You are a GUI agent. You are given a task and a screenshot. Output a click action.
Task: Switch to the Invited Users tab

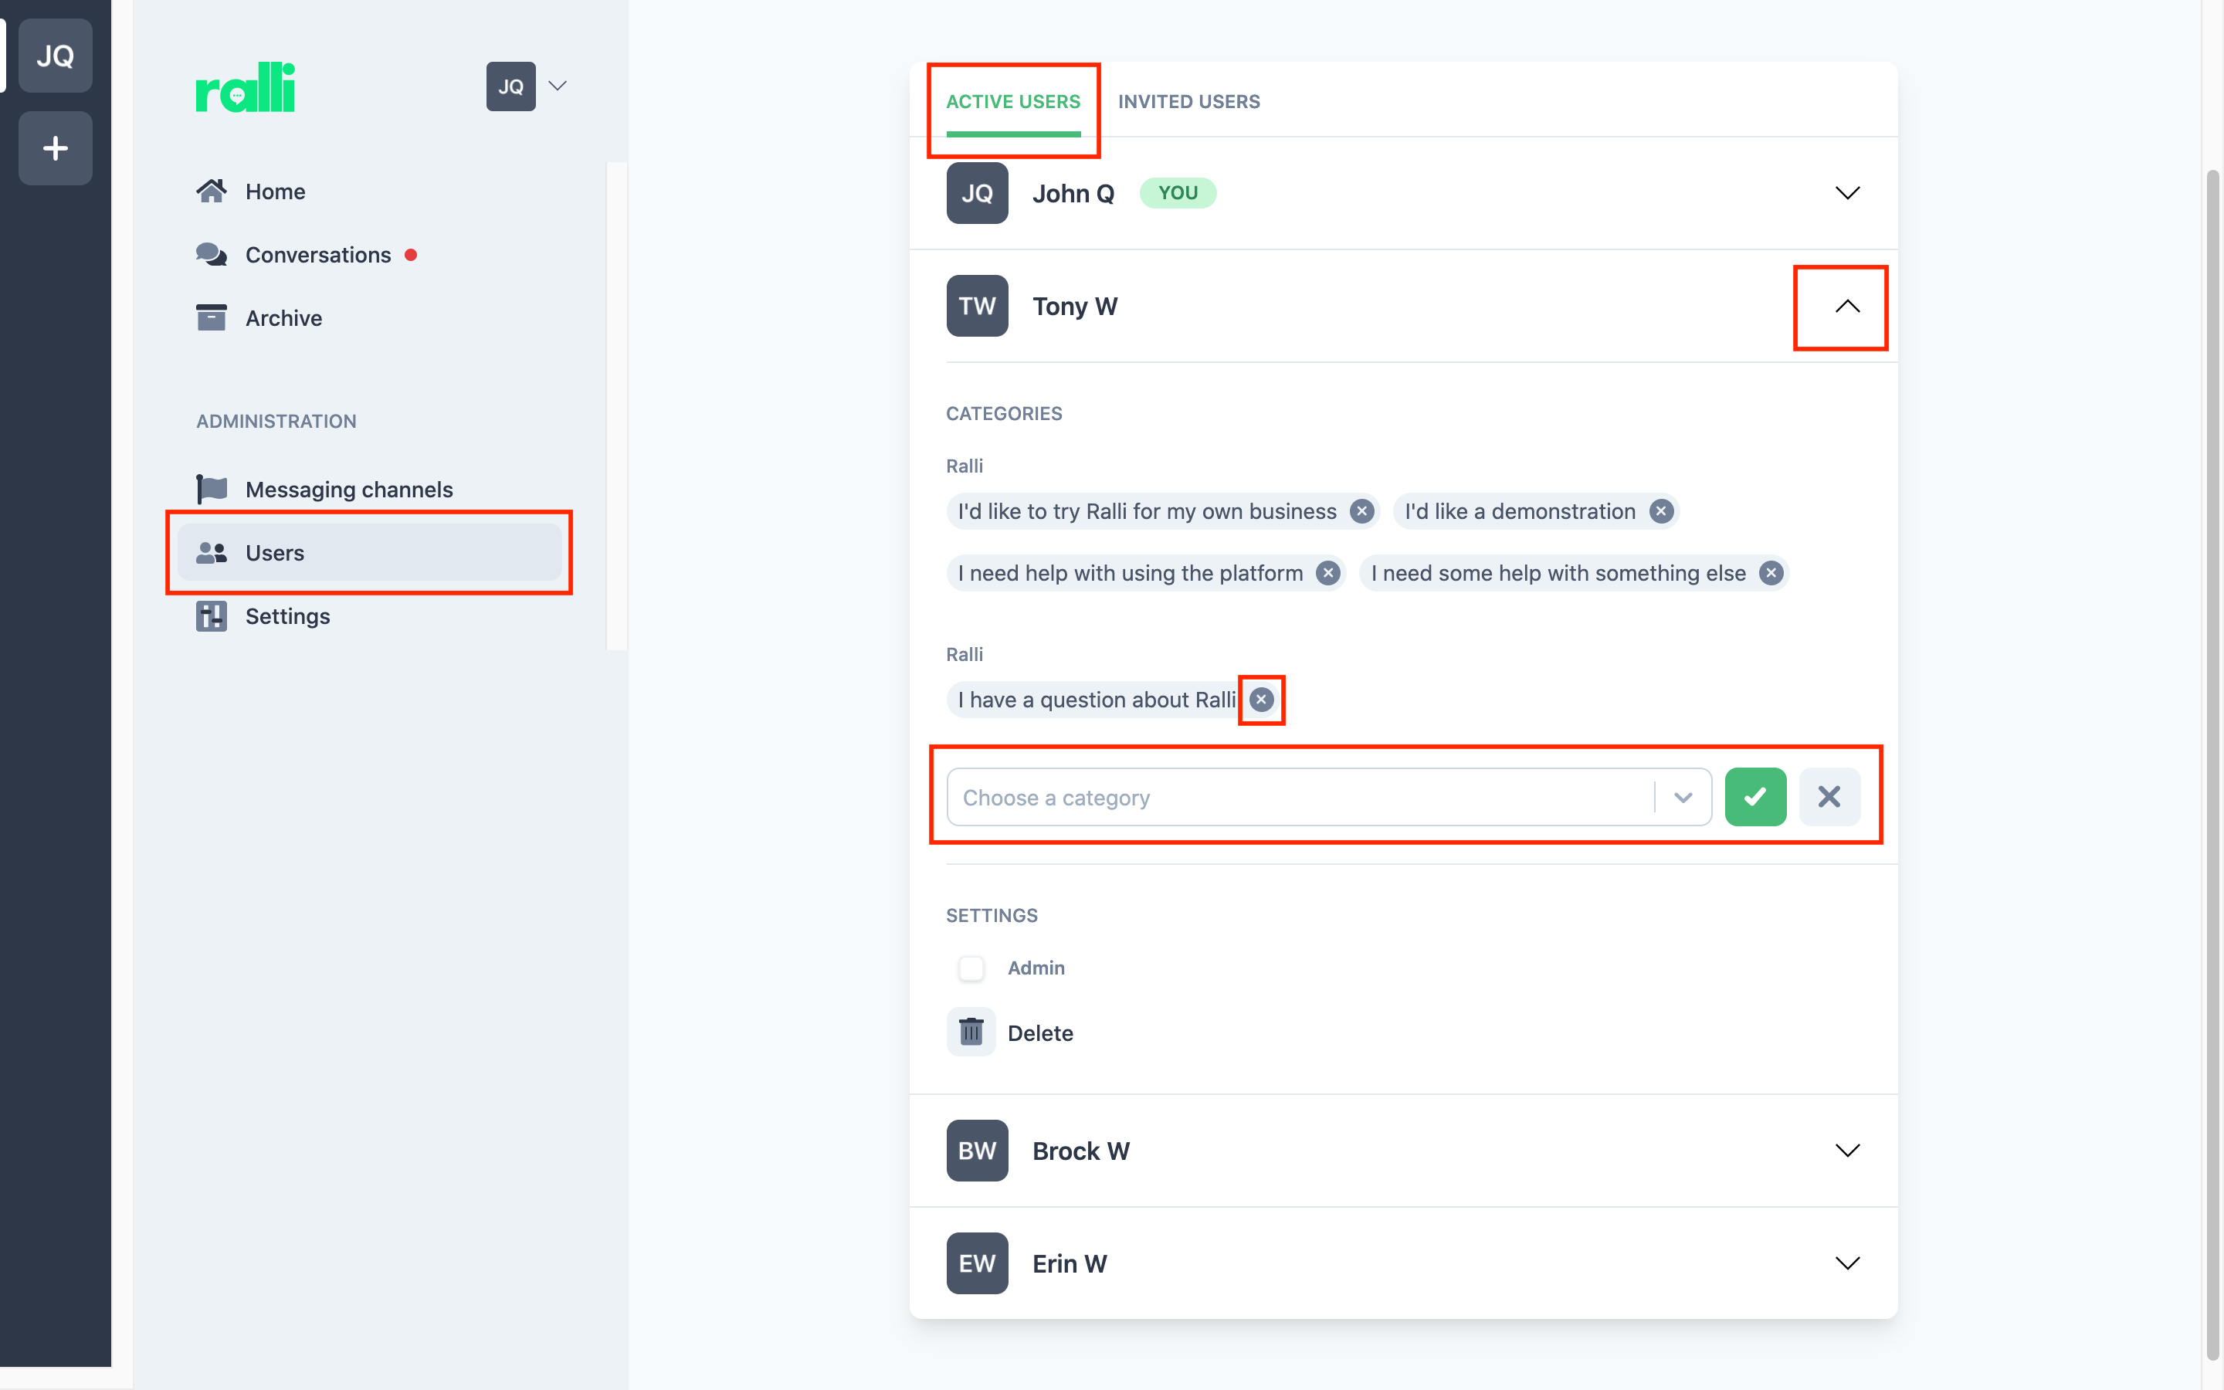point(1190,101)
